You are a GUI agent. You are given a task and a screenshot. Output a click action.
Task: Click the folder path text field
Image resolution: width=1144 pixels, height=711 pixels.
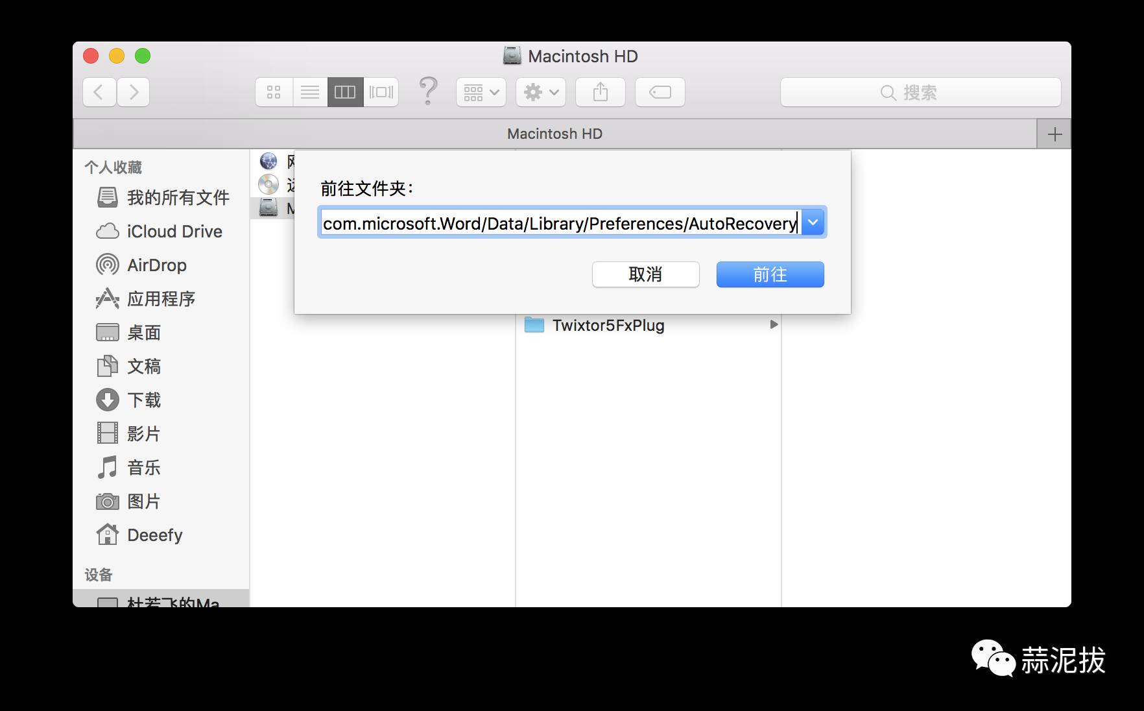click(559, 223)
